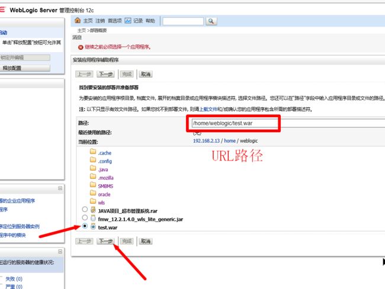Click JAVA项目_超市管理系统.rar file name
Viewport: 385px width, 289px height.
coord(128,211)
